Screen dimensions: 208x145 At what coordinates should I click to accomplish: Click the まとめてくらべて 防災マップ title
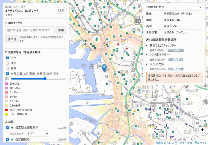click(22, 11)
